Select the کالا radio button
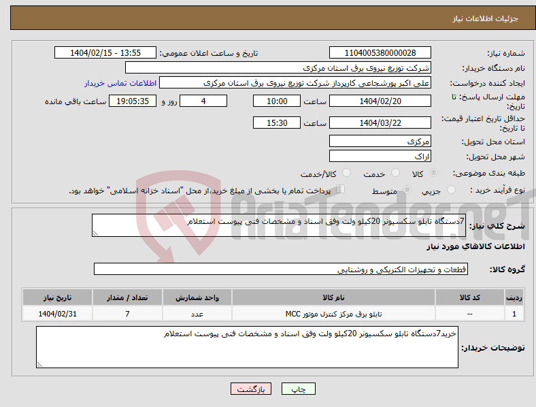 tap(433, 173)
